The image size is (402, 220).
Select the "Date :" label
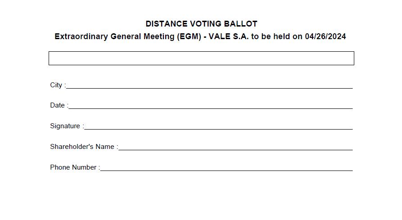(x=59, y=105)
